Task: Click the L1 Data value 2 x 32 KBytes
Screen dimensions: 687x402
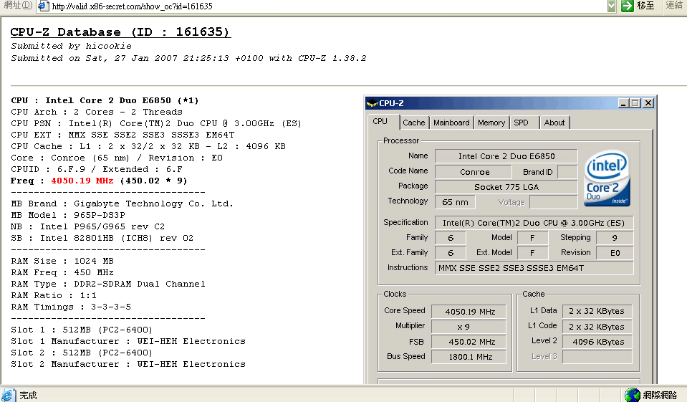Action: pyautogui.click(x=597, y=311)
